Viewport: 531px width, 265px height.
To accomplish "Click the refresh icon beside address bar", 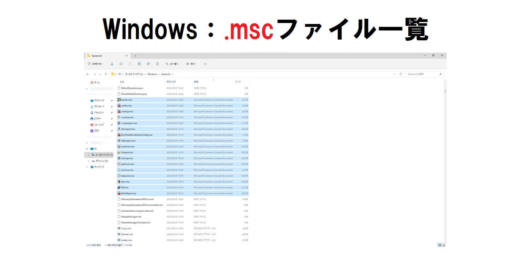I will click(x=401, y=74).
